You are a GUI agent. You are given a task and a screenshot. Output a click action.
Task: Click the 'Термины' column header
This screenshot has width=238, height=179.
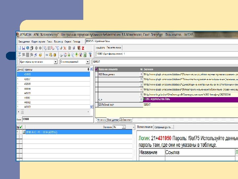pos(28,70)
